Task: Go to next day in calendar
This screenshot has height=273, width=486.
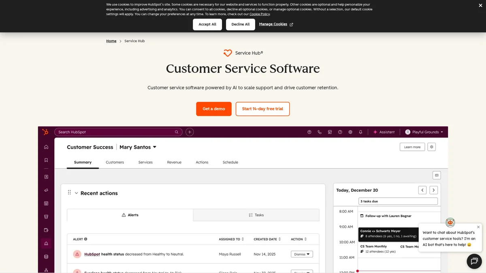Action: 434,190
